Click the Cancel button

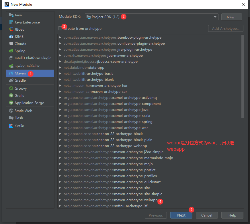coord(207,215)
